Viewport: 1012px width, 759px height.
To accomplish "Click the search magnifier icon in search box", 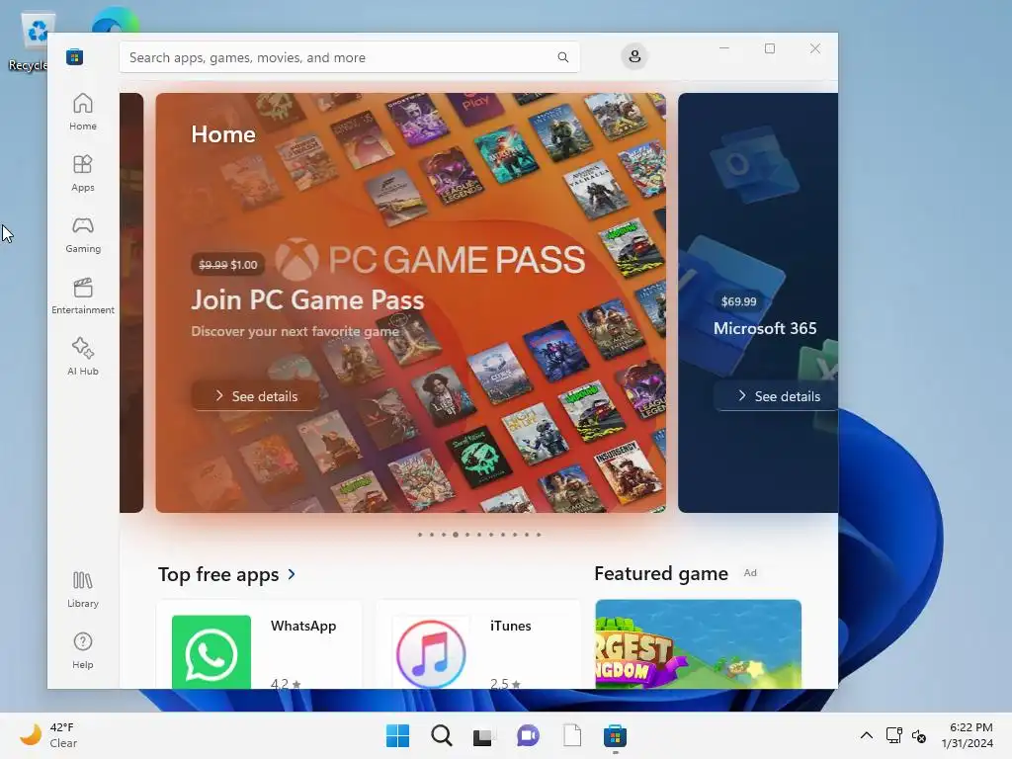I will click(x=562, y=57).
